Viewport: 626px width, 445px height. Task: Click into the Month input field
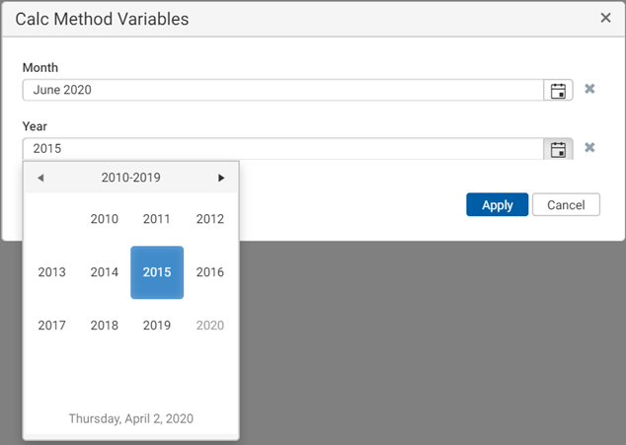click(282, 90)
